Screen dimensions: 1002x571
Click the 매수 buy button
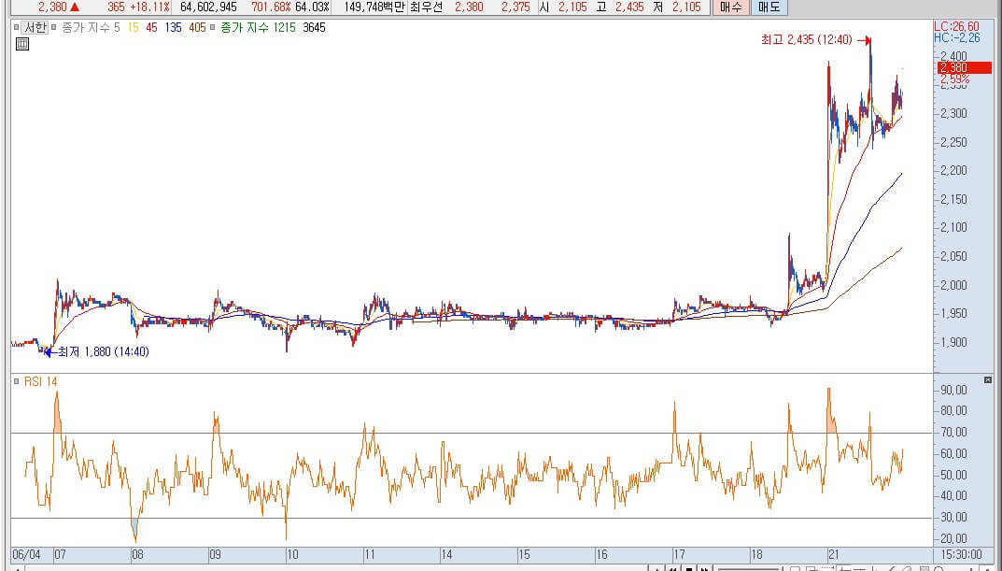tap(730, 7)
